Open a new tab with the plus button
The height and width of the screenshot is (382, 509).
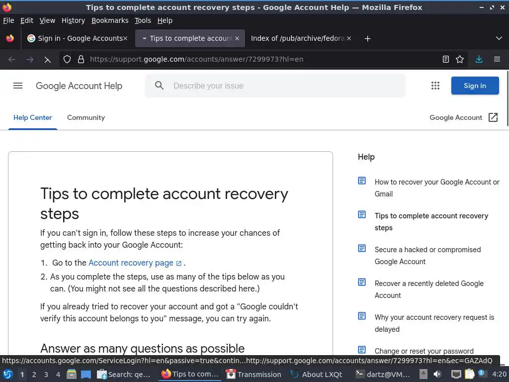click(367, 39)
